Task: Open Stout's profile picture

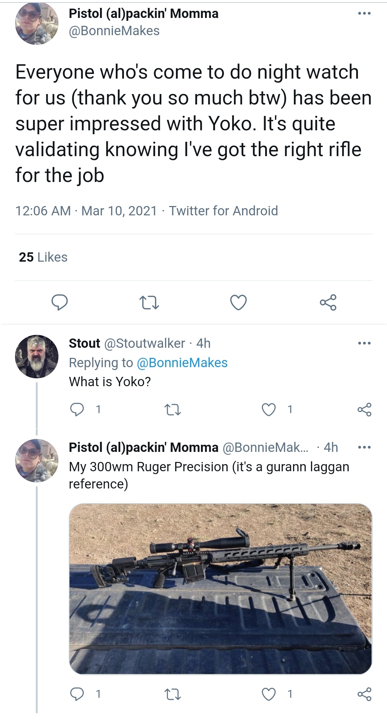Action: pos(37,356)
